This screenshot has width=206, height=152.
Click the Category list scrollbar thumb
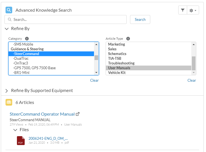96,58
